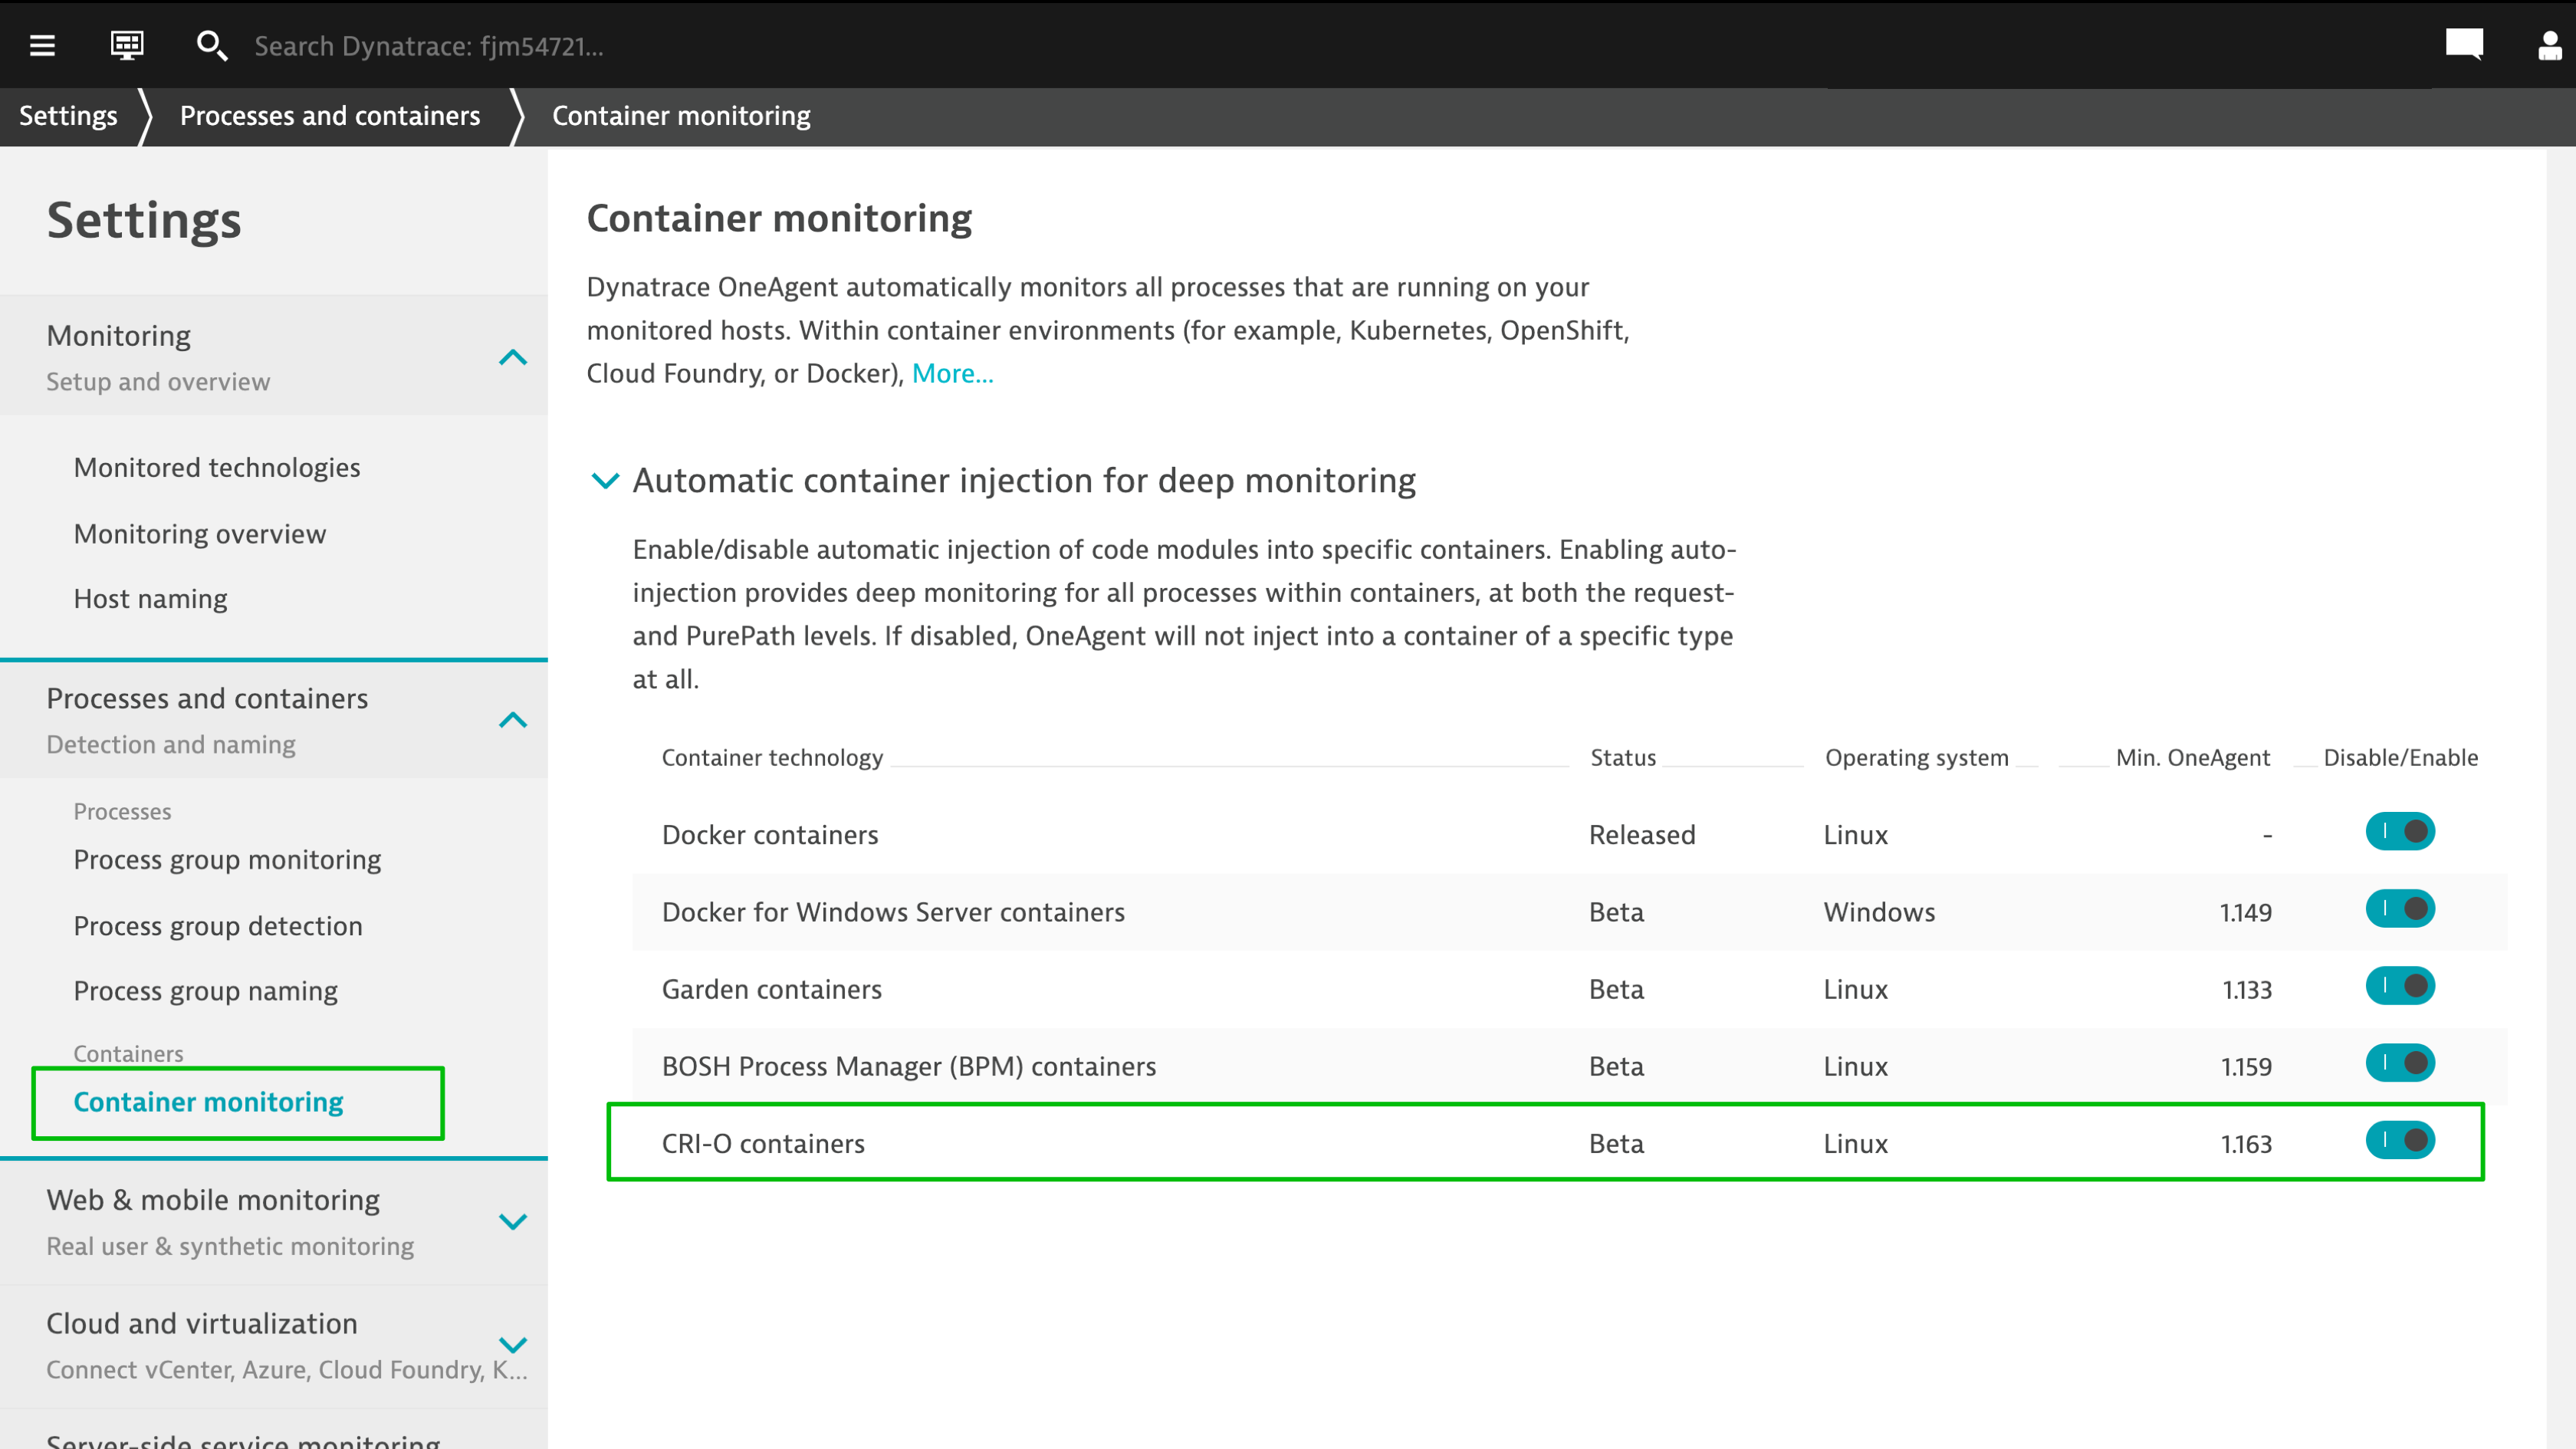Screen dimensions: 2576x1449
Task: Toggle Docker for Windows Server containers switch
Action: [2400, 909]
